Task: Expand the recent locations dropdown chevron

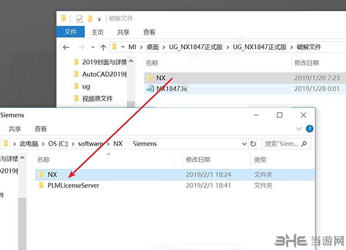Action: [93, 47]
